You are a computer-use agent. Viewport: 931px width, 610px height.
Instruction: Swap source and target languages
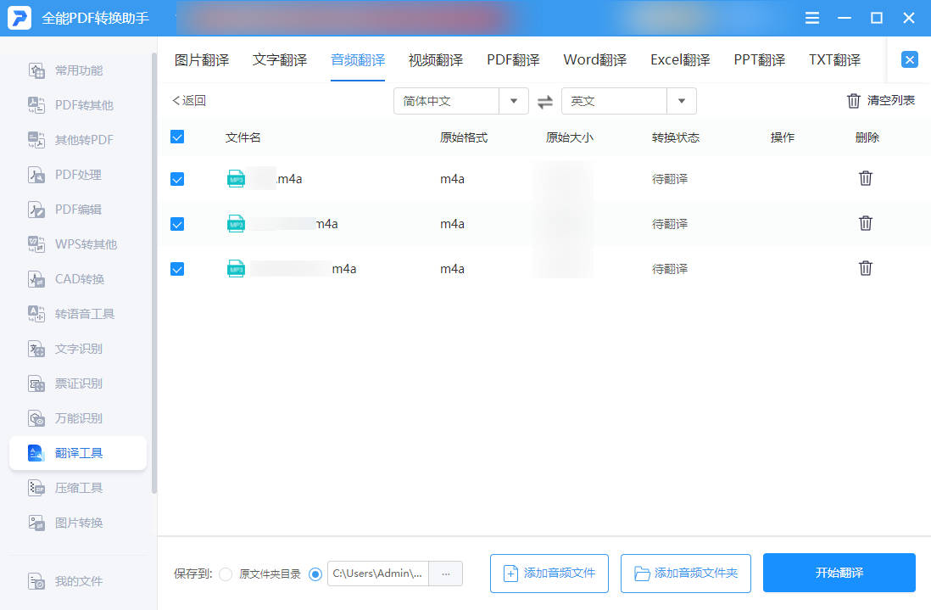coord(545,102)
